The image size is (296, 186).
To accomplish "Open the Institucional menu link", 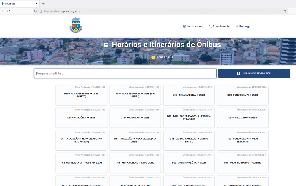I will pos(193,26).
